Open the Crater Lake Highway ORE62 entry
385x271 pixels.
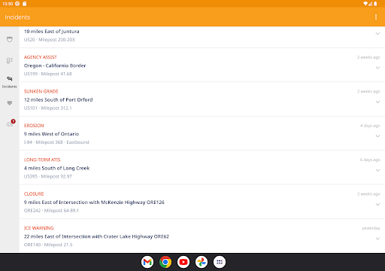(96, 236)
